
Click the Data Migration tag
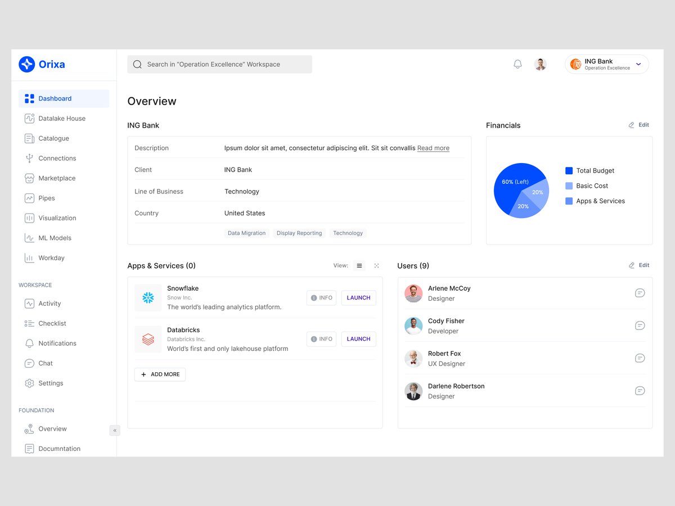(246, 233)
